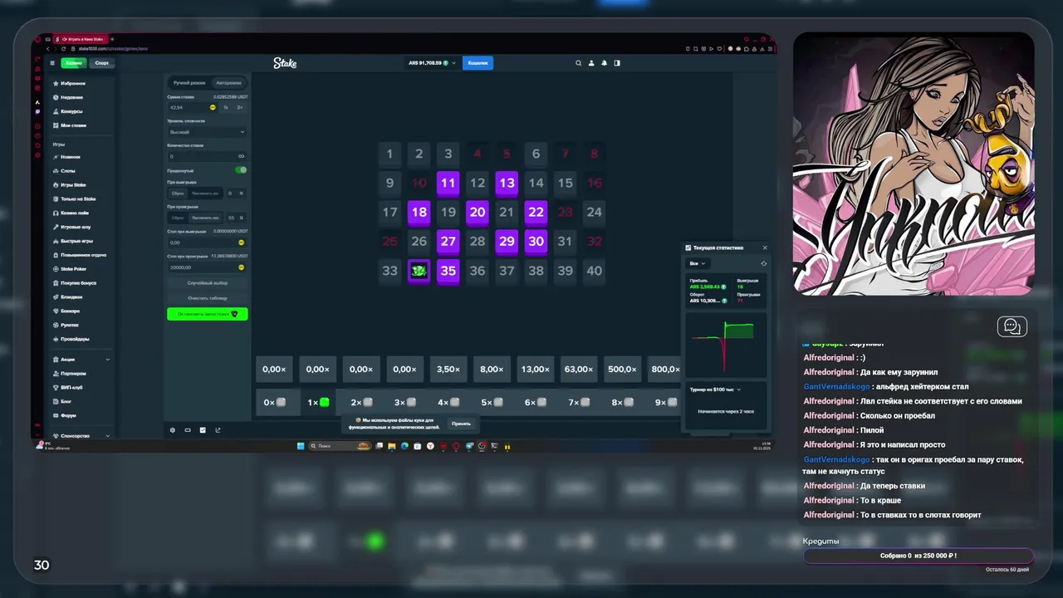Halve the bet with the ½ button
The height and width of the screenshot is (598, 1063).
225,107
